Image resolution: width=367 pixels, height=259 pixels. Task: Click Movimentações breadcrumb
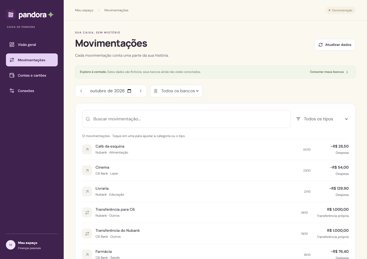pos(116,10)
